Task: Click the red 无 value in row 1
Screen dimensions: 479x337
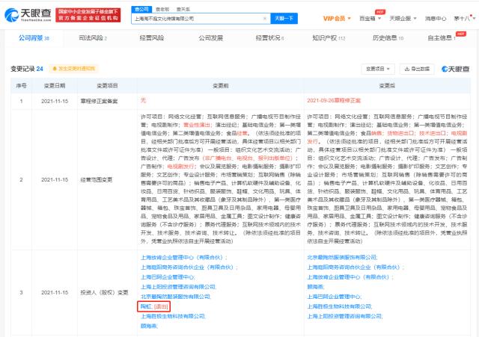Action: [143, 100]
